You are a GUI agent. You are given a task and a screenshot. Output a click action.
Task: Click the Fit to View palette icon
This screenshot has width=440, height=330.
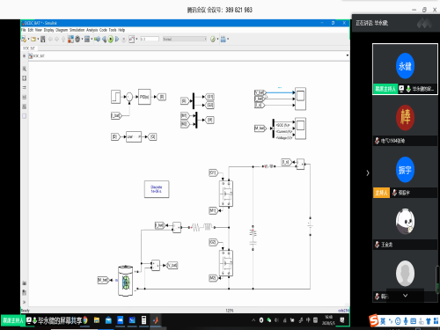(25, 78)
